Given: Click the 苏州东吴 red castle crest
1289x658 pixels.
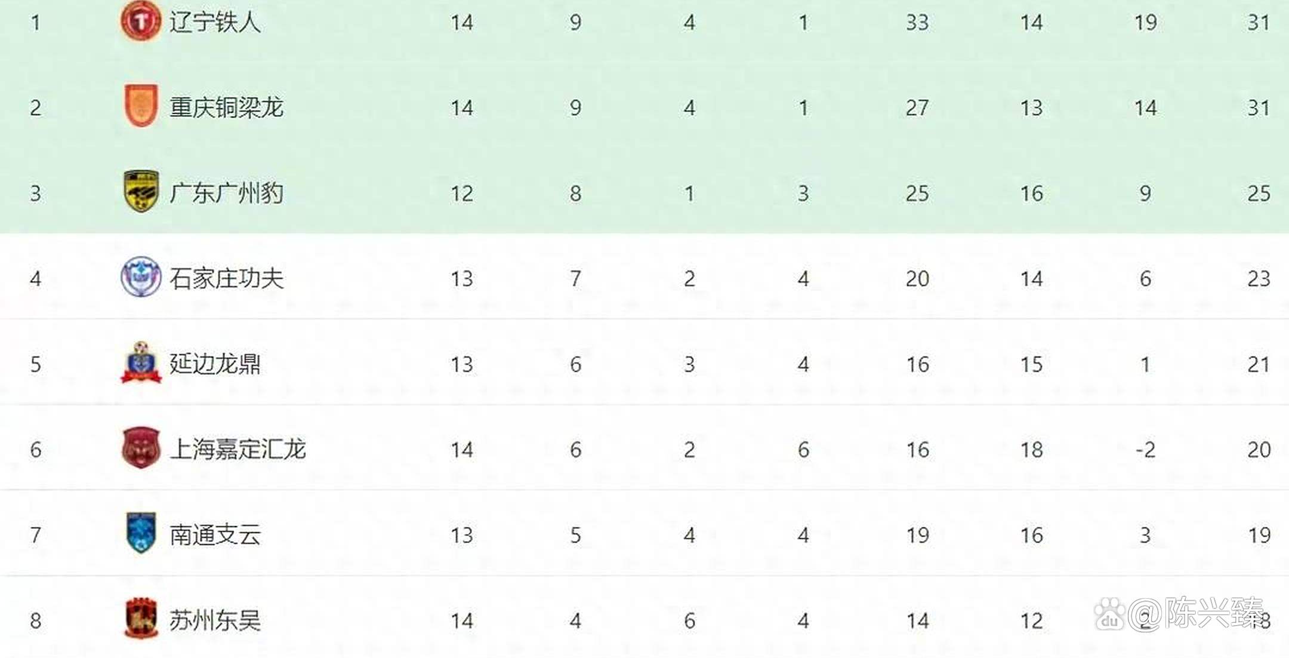Looking at the screenshot, I should (x=141, y=619).
